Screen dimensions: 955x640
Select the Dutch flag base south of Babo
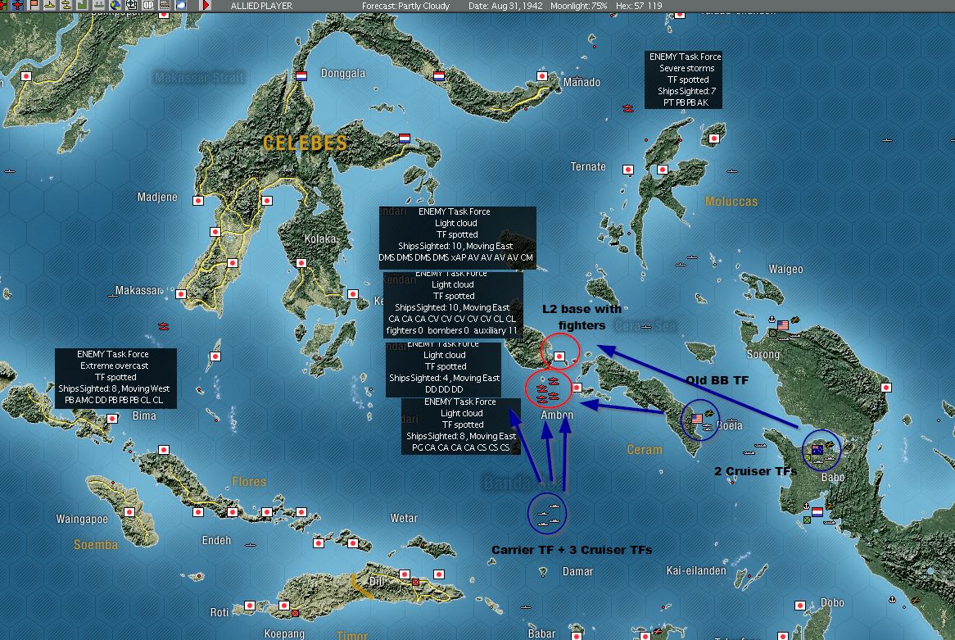point(817,512)
